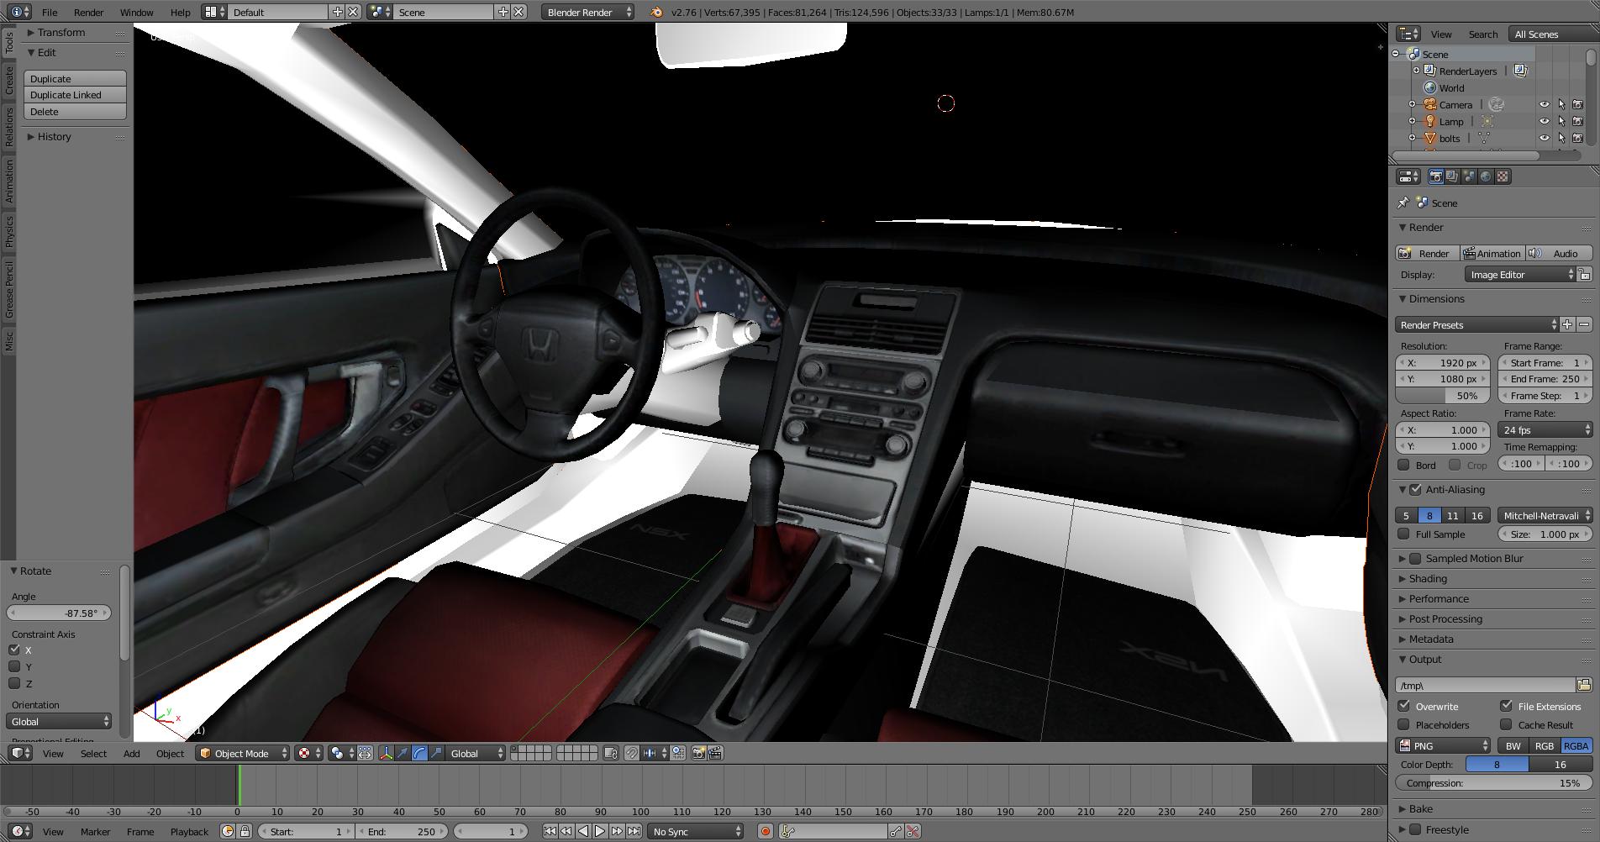Delete keyframe with red key icon
This screenshot has height=842, width=1600.
coord(913,831)
